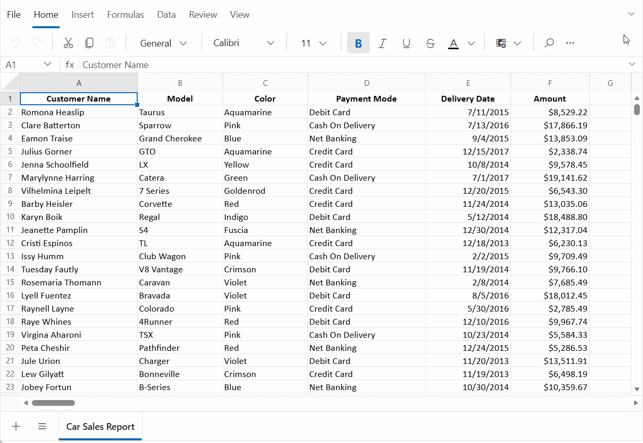Select the Payment Mode header cell
Viewport: 643px width, 443px height.
click(367, 98)
